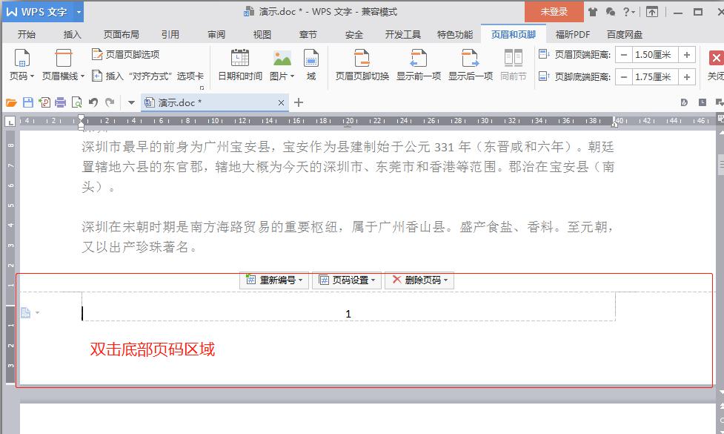Image resolution: width=724 pixels, height=434 pixels.
Task: Open the 百度网盘 tab
Action: coord(624,35)
